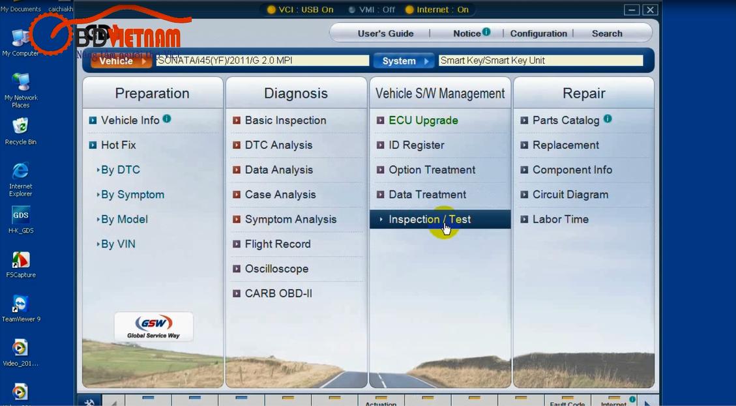Click the VMI : Off status indicator

[x=372, y=9]
